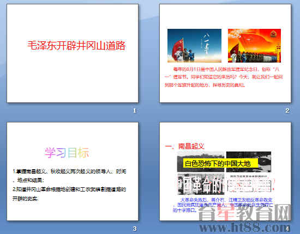The image size is (300, 234).
Task: Click learning objective 2 about 井冈山
Action: point(69,194)
